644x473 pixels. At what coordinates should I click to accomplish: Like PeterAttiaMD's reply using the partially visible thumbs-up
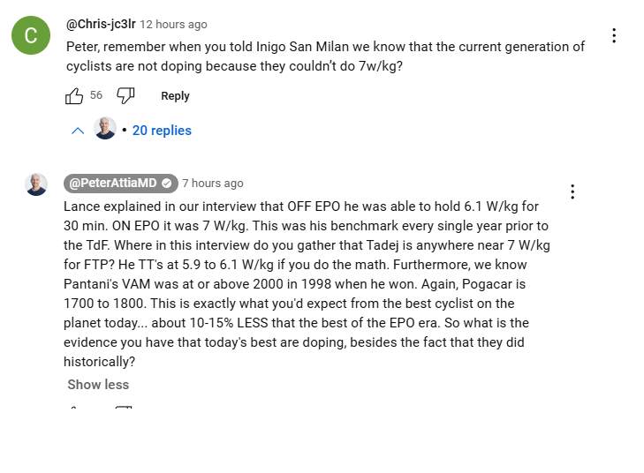click(x=73, y=409)
